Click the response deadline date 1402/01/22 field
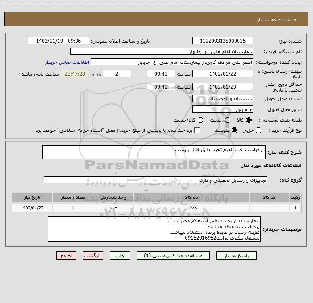Viewport: 313px width, 303px height. point(223,74)
